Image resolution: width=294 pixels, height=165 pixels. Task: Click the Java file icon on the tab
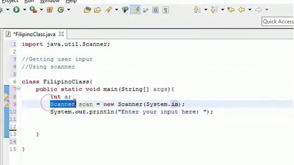[8, 34]
